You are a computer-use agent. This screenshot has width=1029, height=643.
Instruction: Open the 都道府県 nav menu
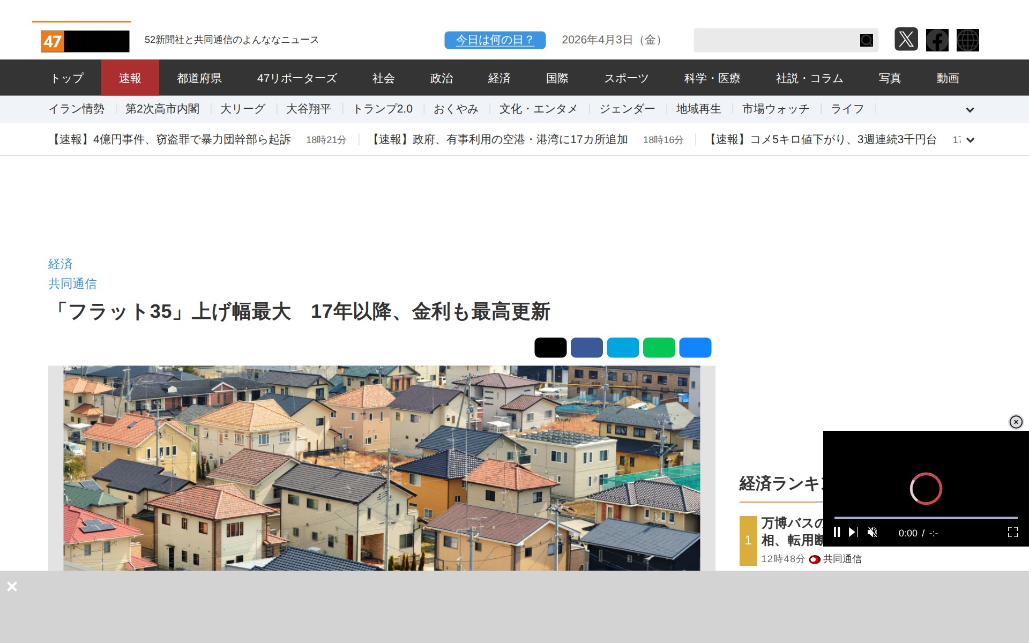[x=199, y=78]
